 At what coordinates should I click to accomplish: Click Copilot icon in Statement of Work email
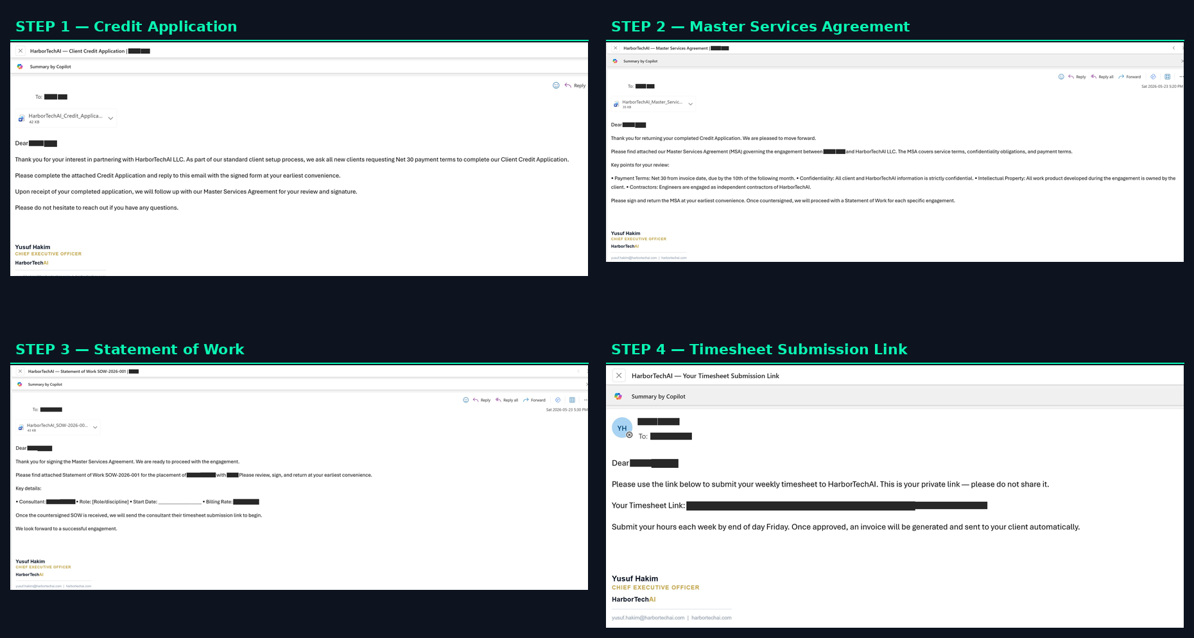19,384
